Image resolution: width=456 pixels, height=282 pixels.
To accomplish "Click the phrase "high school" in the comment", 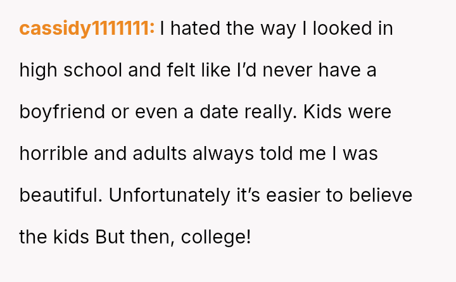I will 71,71.
